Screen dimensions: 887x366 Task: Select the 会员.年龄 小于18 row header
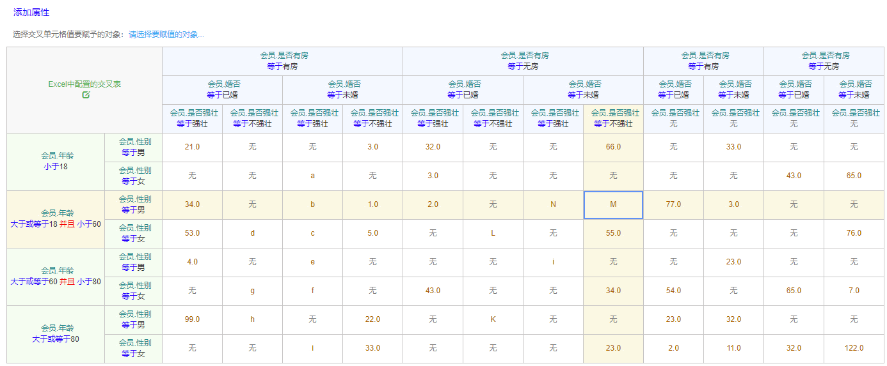pyautogui.click(x=56, y=162)
